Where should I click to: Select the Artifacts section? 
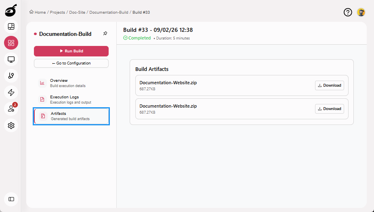(x=71, y=116)
